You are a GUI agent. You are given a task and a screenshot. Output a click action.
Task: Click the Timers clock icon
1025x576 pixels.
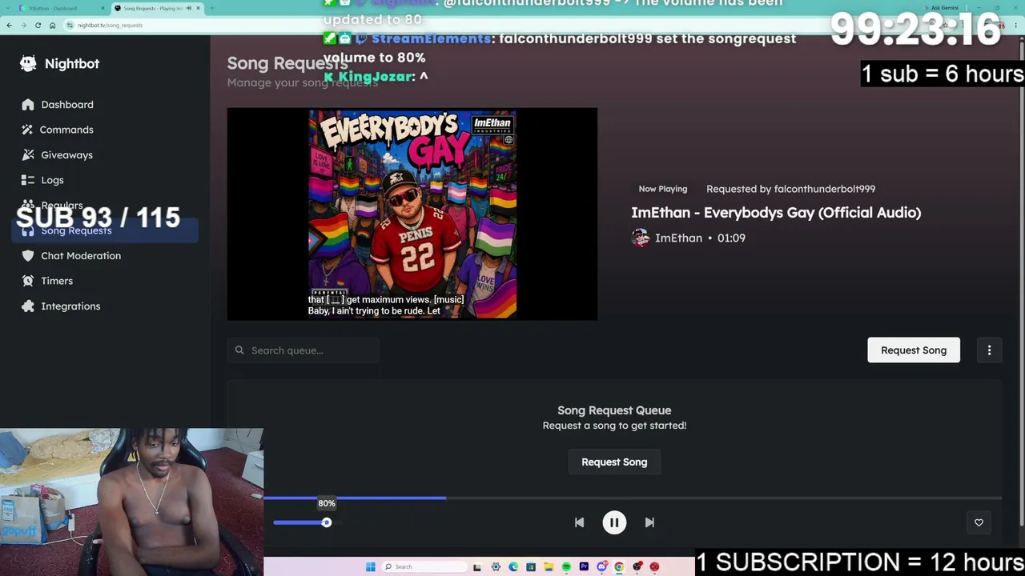coord(28,281)
